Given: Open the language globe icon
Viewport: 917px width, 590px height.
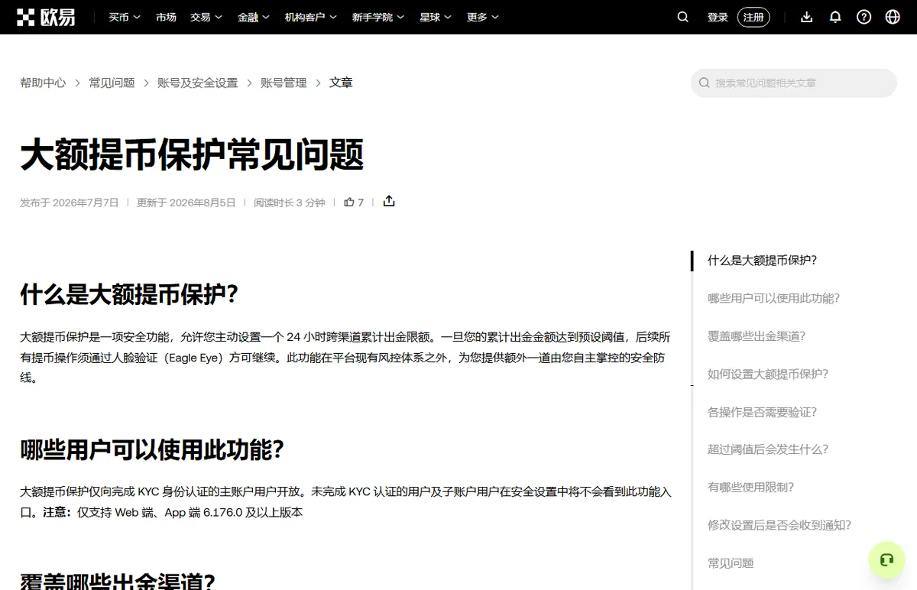Looking at the screenshot, I should pos(893,17).
